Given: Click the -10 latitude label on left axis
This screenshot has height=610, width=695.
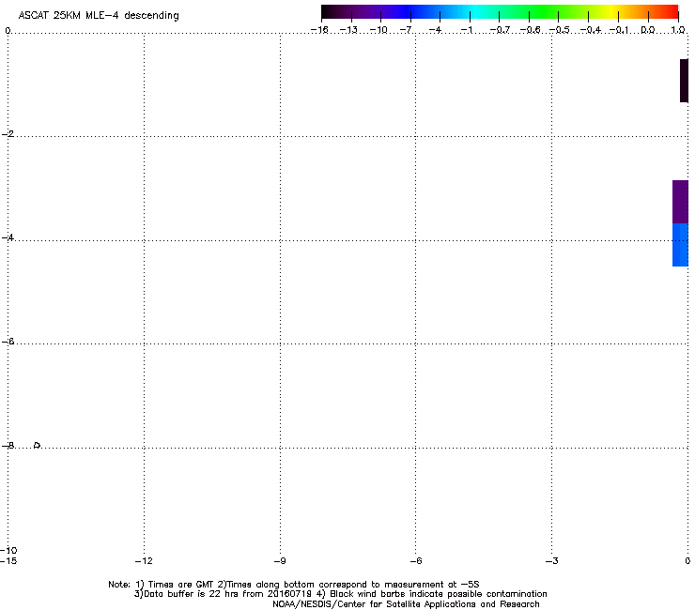Looking at the screenshot, I should click(x=8, y=551).
